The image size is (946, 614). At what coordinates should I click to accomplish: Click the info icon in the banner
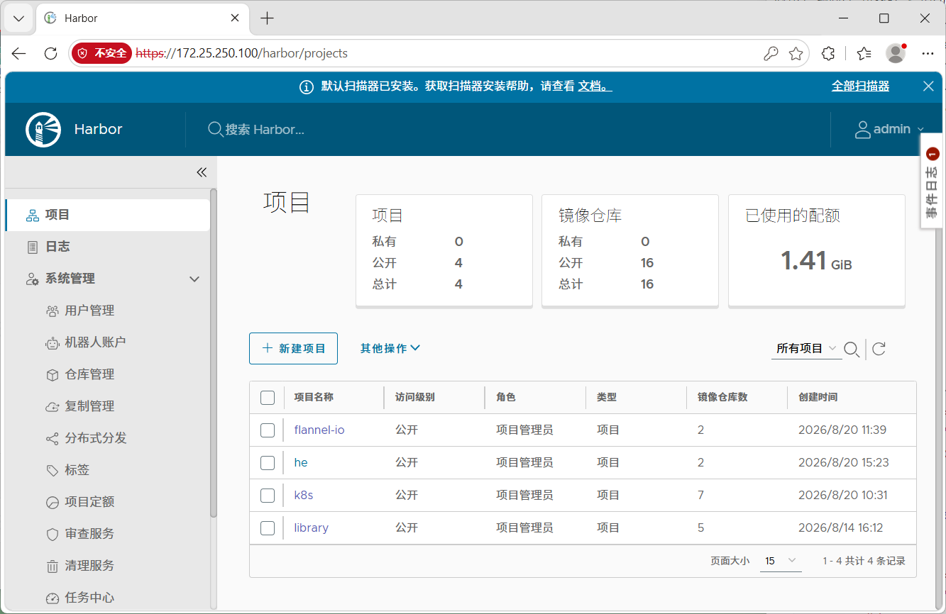pyautogui.click(x=307, y=86)
